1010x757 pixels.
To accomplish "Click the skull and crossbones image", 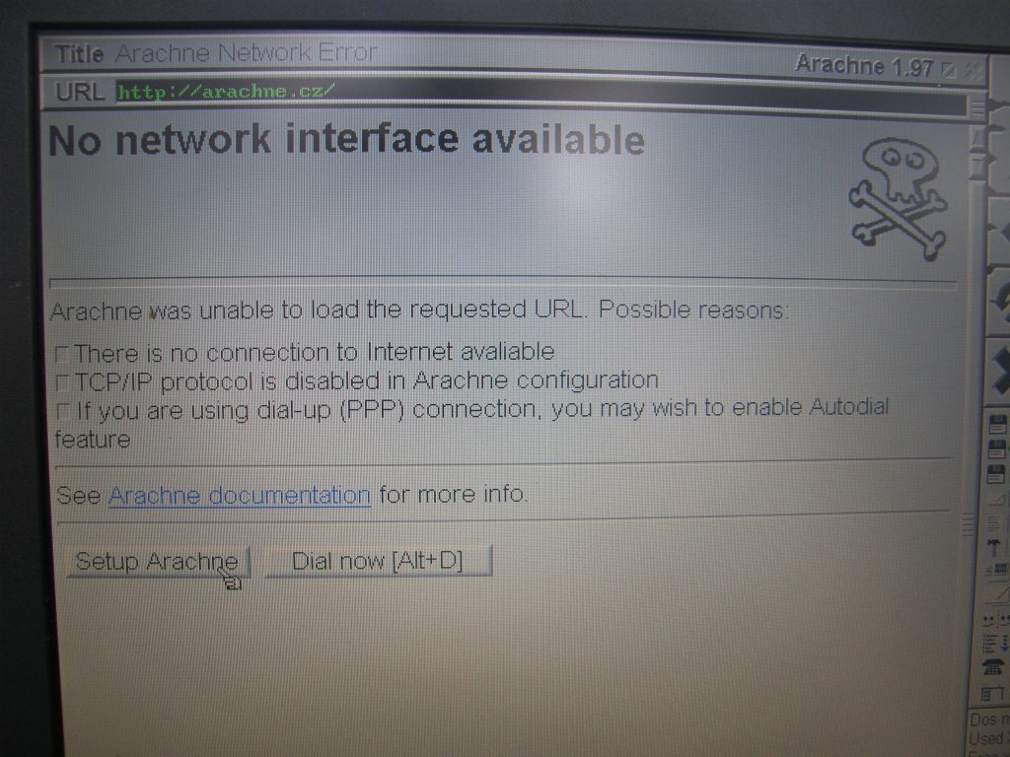I will (900, 199).
